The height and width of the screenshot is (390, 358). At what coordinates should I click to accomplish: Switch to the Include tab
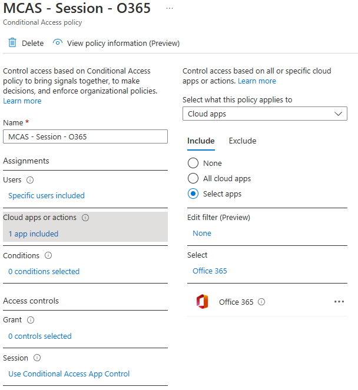[201, 141]
